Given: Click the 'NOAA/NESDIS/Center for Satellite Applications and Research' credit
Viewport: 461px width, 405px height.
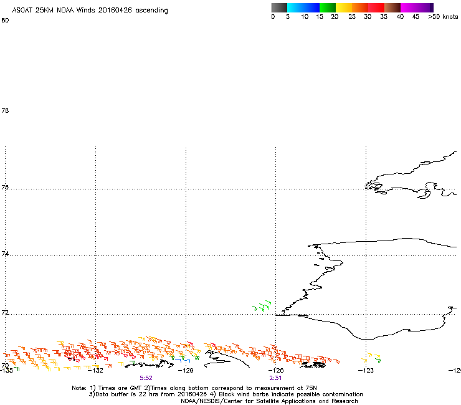Looking at the screenshot, I should [x=269, y=401].
